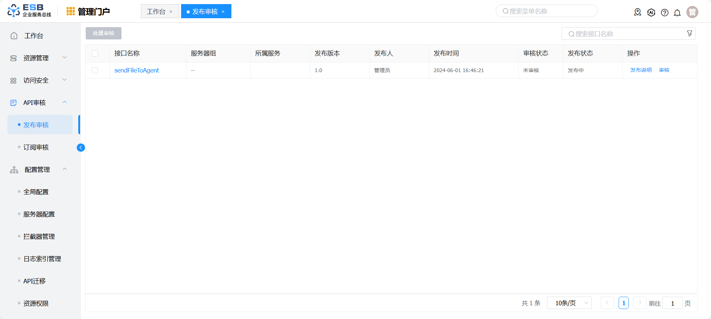Screen dimensions: 711x319
Task: Open the 10条/页 page size dropdown
Action: (x=569, y=303)
